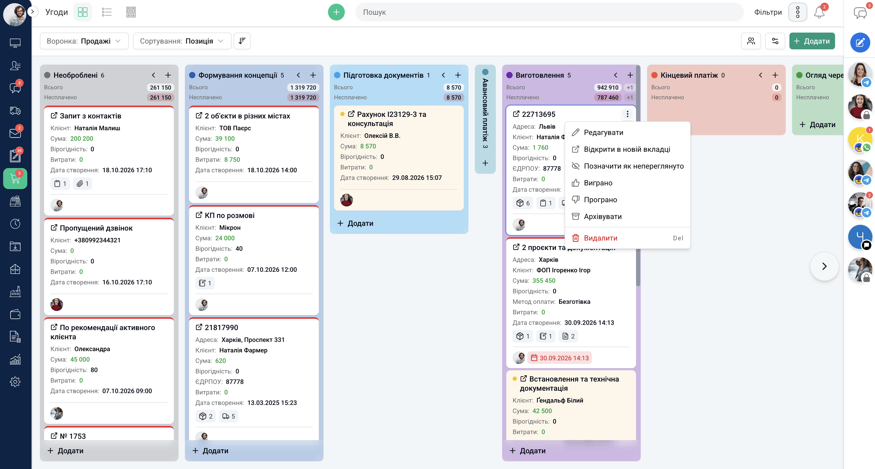Viewport: 875px width, 469px height.
Task: Click green Додати button at top right
Action: pos(812,41)
